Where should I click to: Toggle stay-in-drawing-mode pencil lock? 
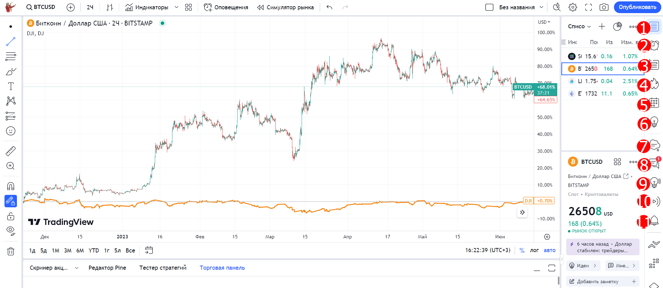tap(11, 201)
